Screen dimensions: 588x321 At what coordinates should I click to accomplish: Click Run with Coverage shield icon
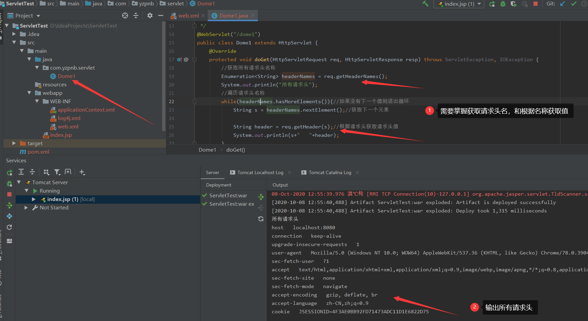tap(513, 4)
